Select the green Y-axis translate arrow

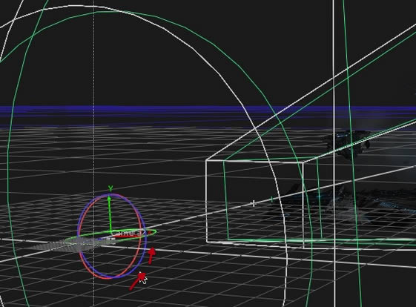109,214
